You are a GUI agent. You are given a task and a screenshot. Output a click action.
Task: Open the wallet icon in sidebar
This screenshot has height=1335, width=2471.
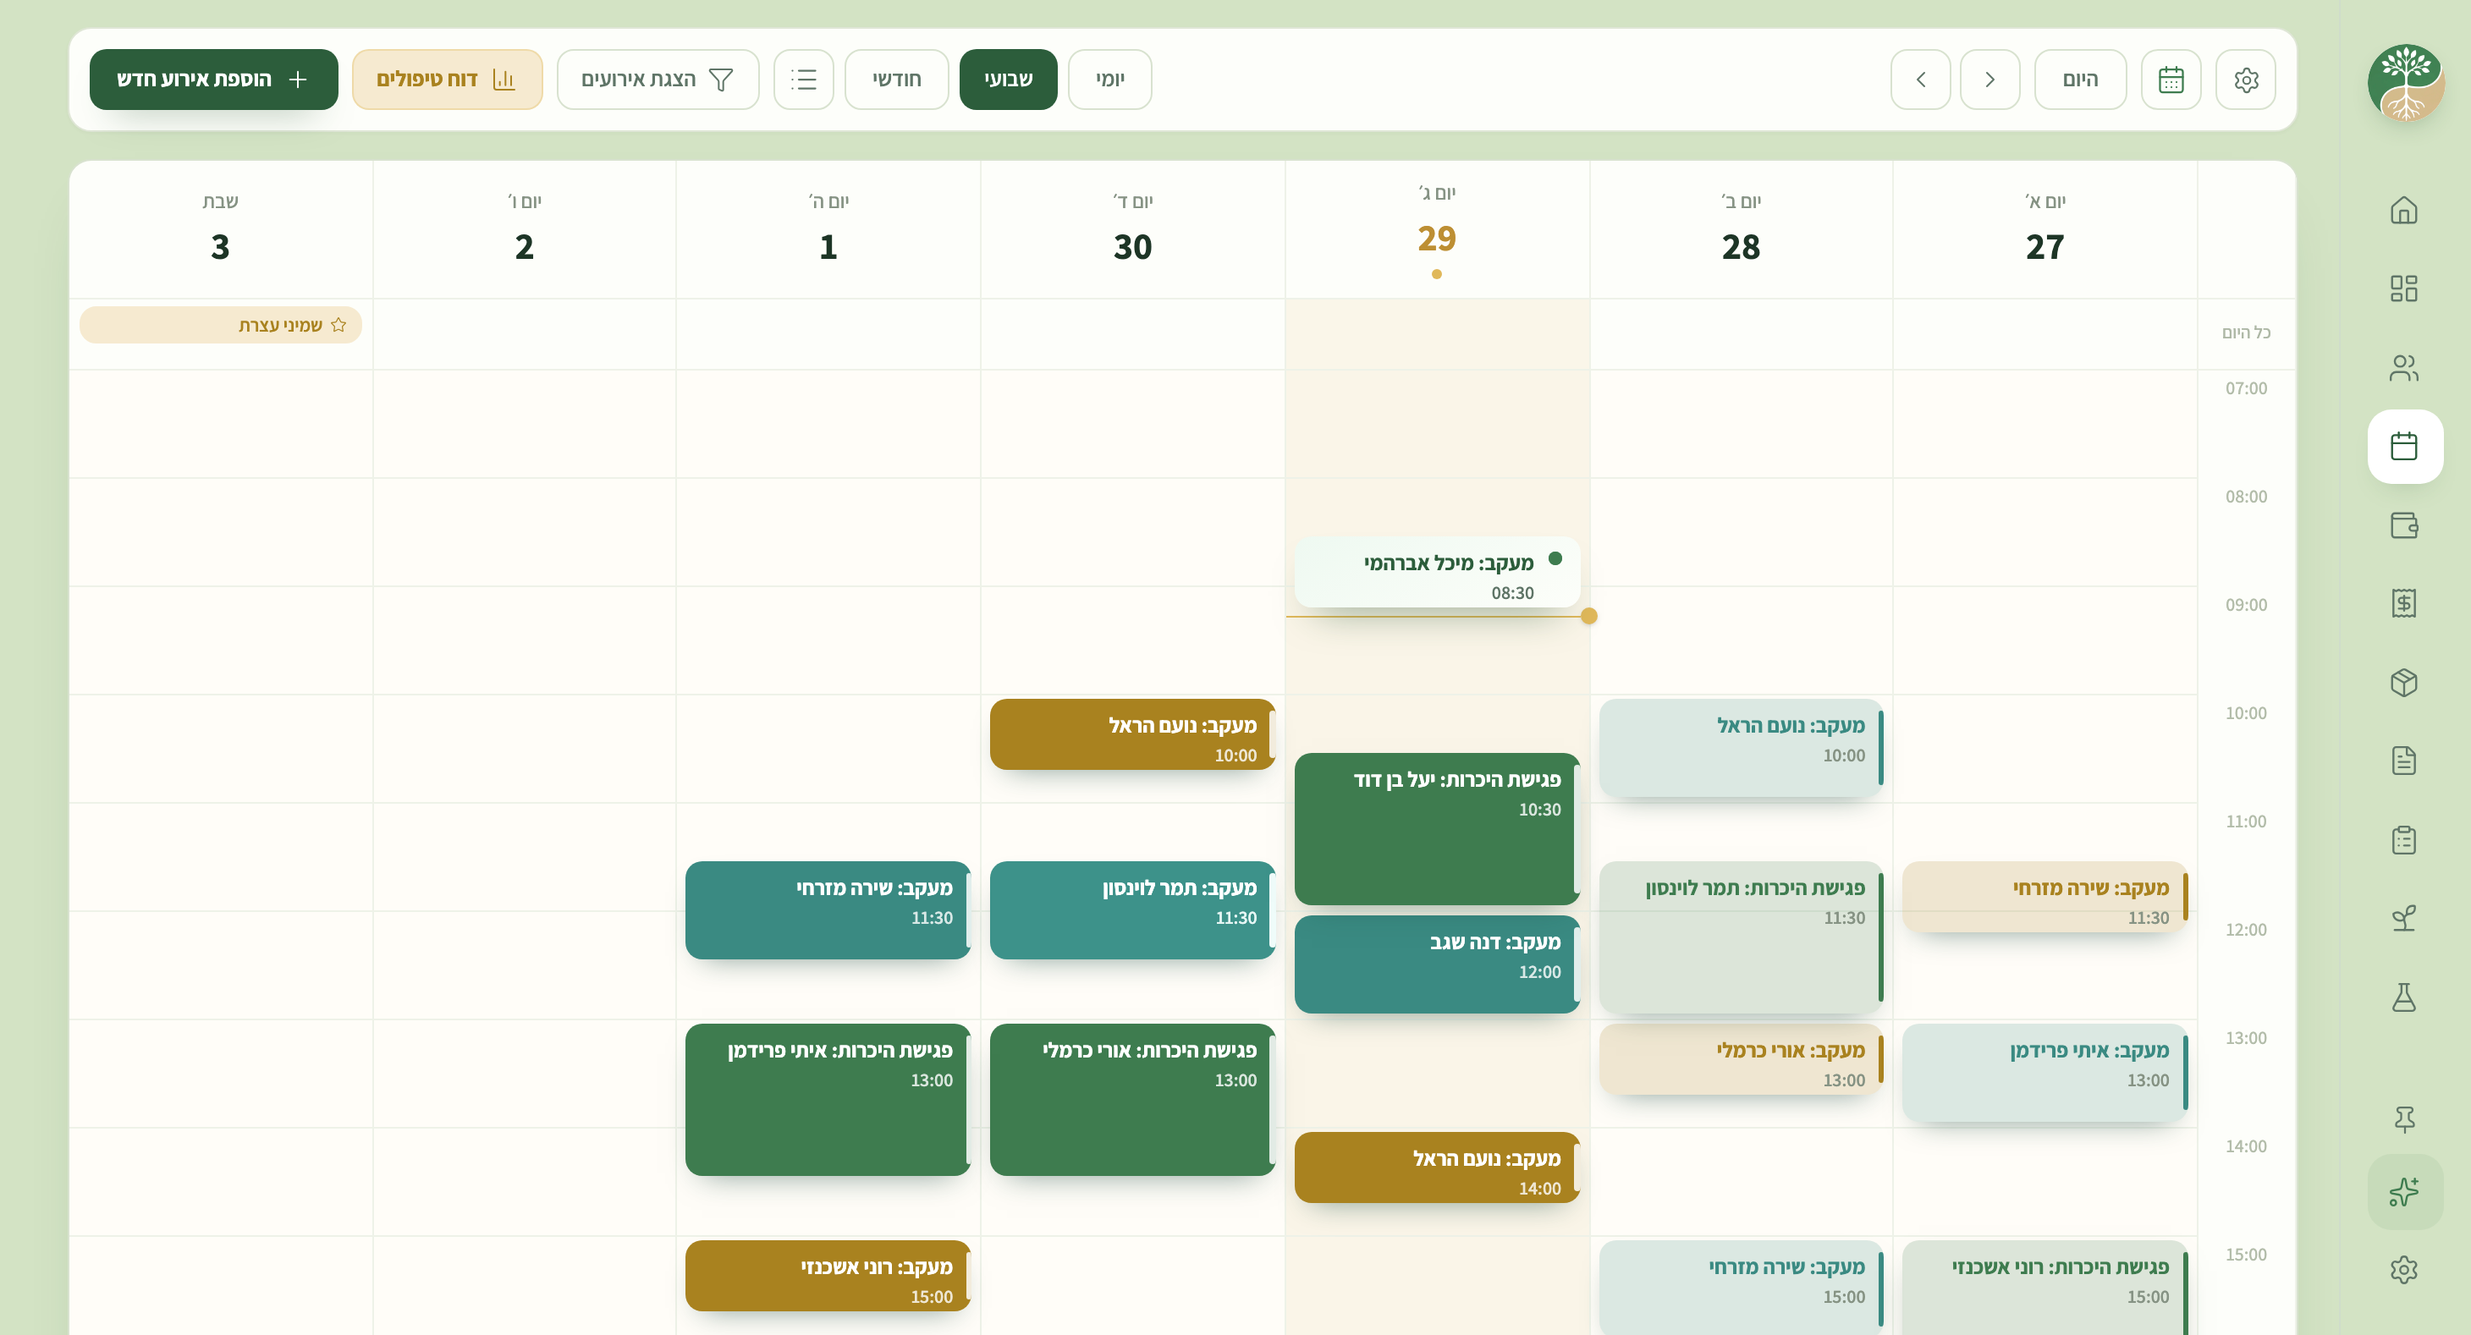(2404, 525)
